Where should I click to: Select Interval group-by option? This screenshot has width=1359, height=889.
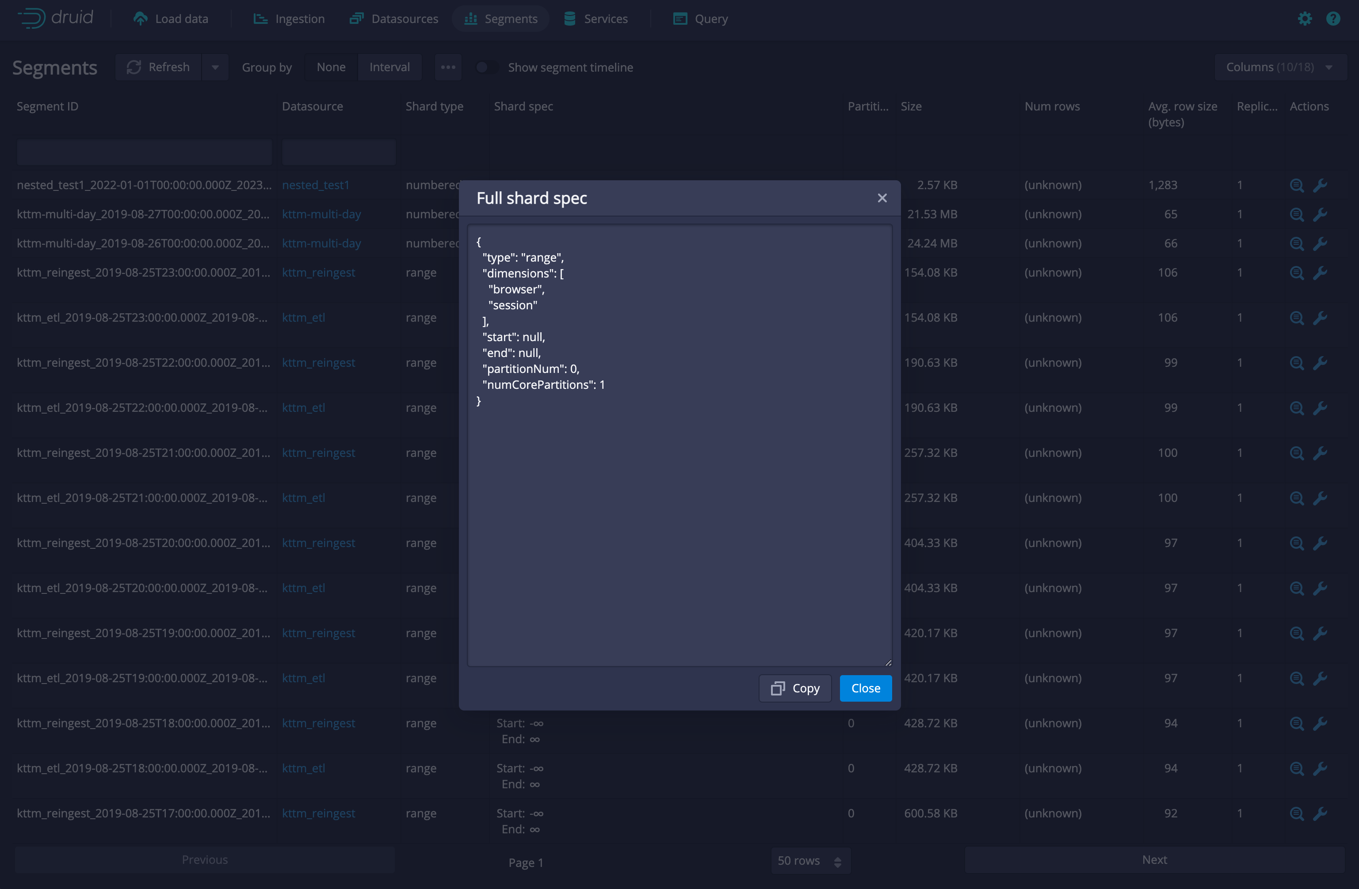(x=389, y=67)
